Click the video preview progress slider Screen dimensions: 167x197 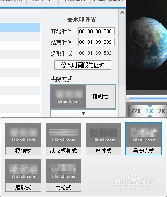click(x=148, y=98)
